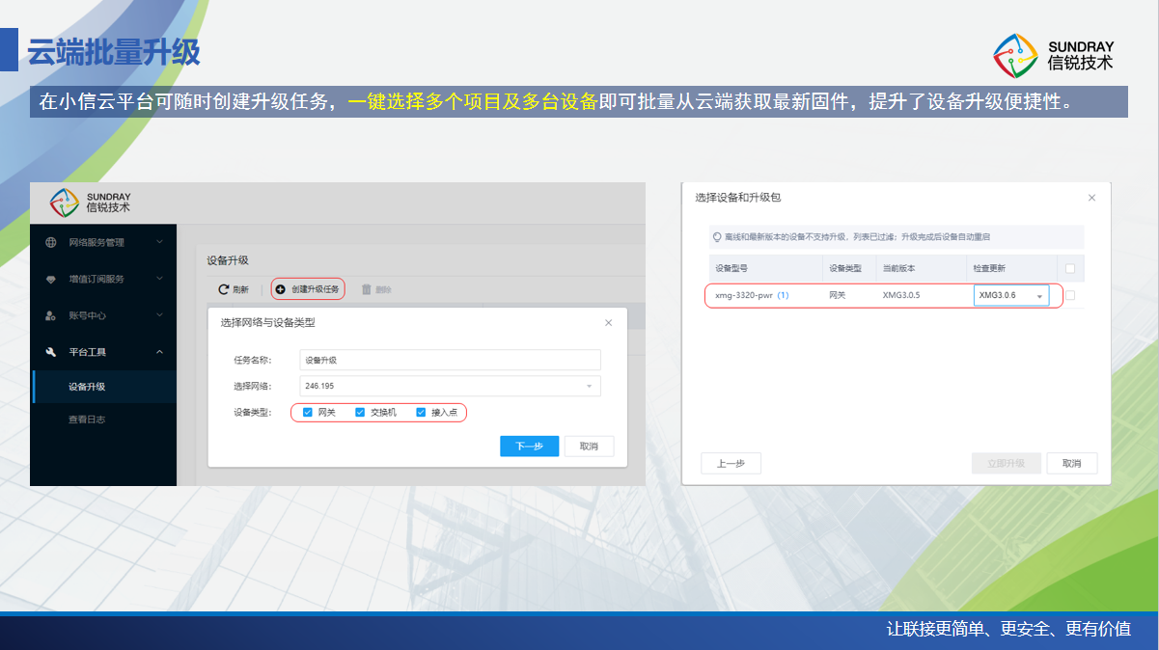Click the (1) device count link
The width and height of the screenshot is (1159, 650).
tap(783, 295)
